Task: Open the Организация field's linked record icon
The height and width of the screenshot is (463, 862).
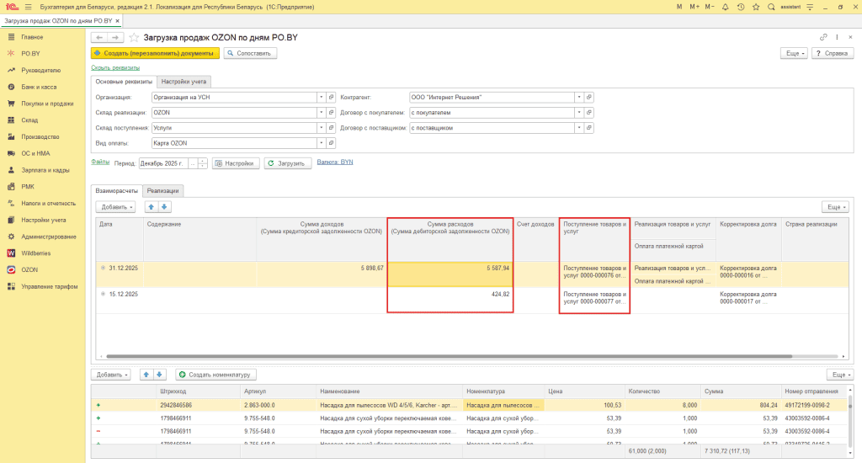Action: click(331, 98)
